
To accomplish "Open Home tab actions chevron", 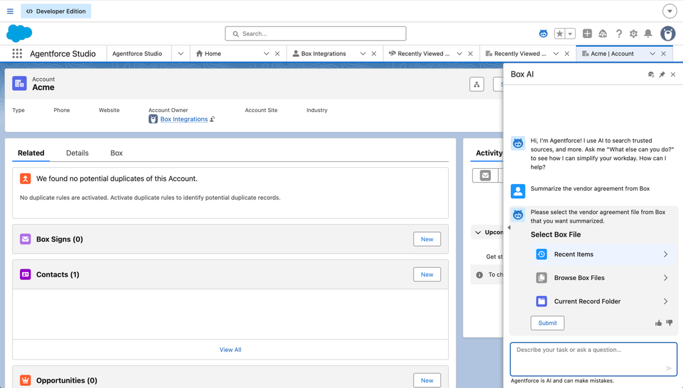I will [266, 53].
